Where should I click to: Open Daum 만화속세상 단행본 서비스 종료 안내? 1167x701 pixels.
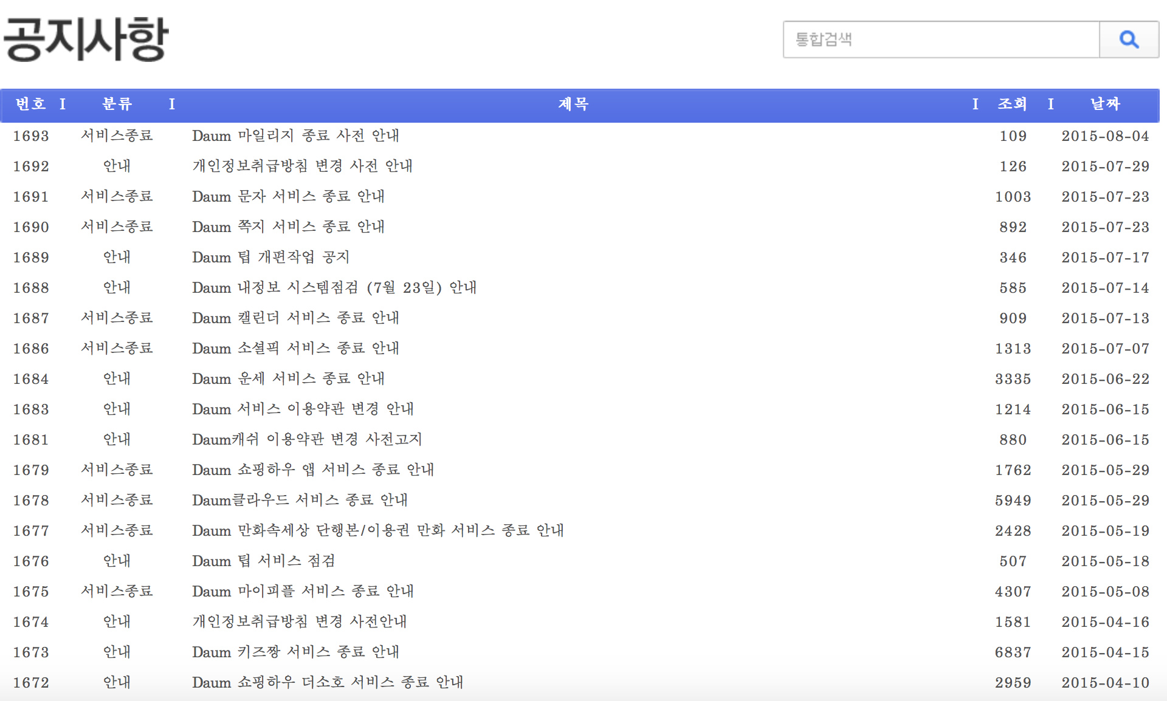377,531
